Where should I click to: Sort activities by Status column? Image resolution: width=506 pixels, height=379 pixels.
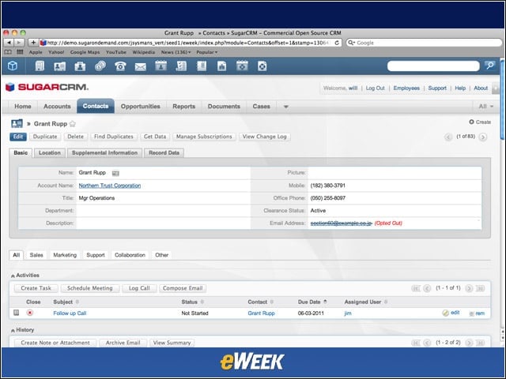tap(192, 302)
